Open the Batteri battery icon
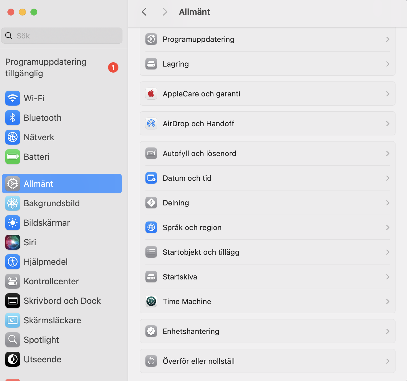 (13, 157)
